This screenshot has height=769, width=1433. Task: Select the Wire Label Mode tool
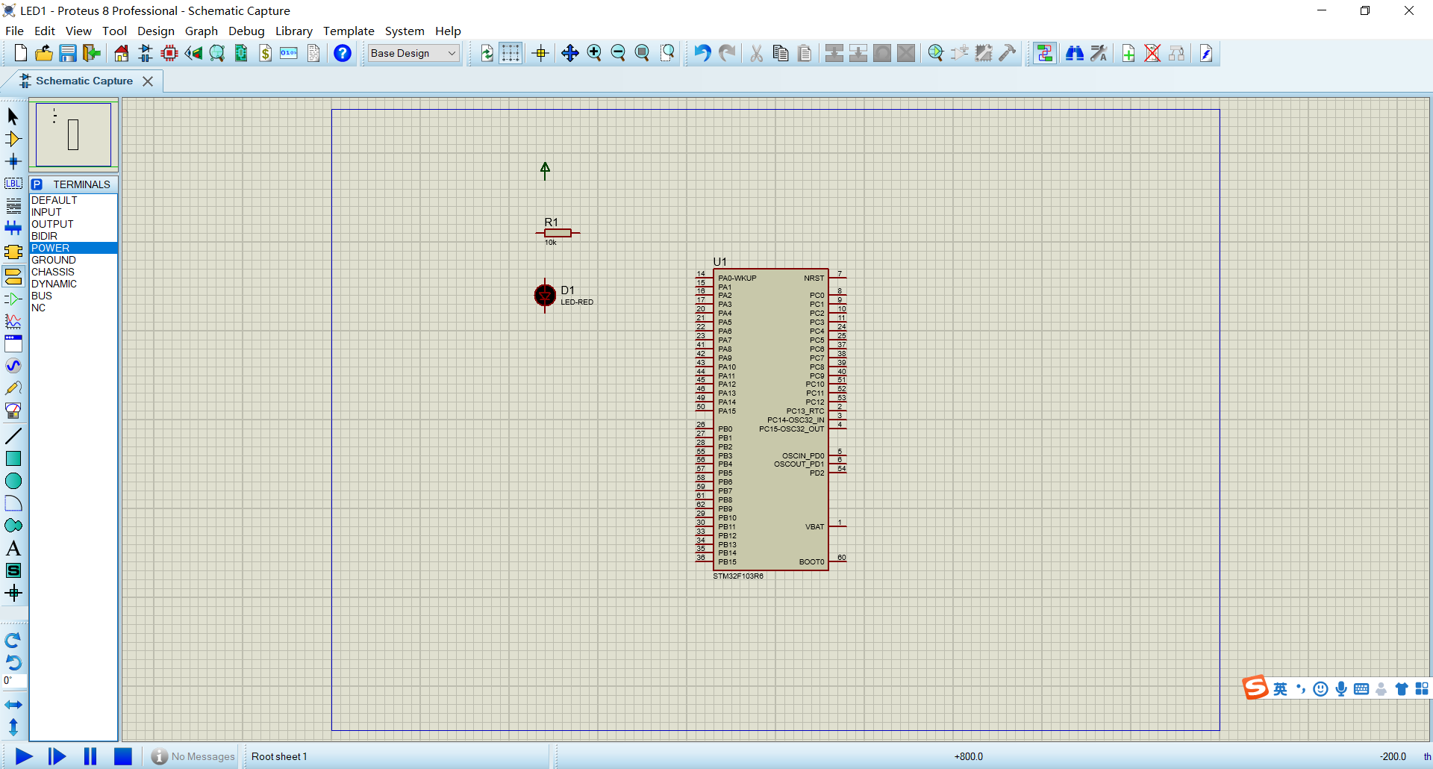13,184
